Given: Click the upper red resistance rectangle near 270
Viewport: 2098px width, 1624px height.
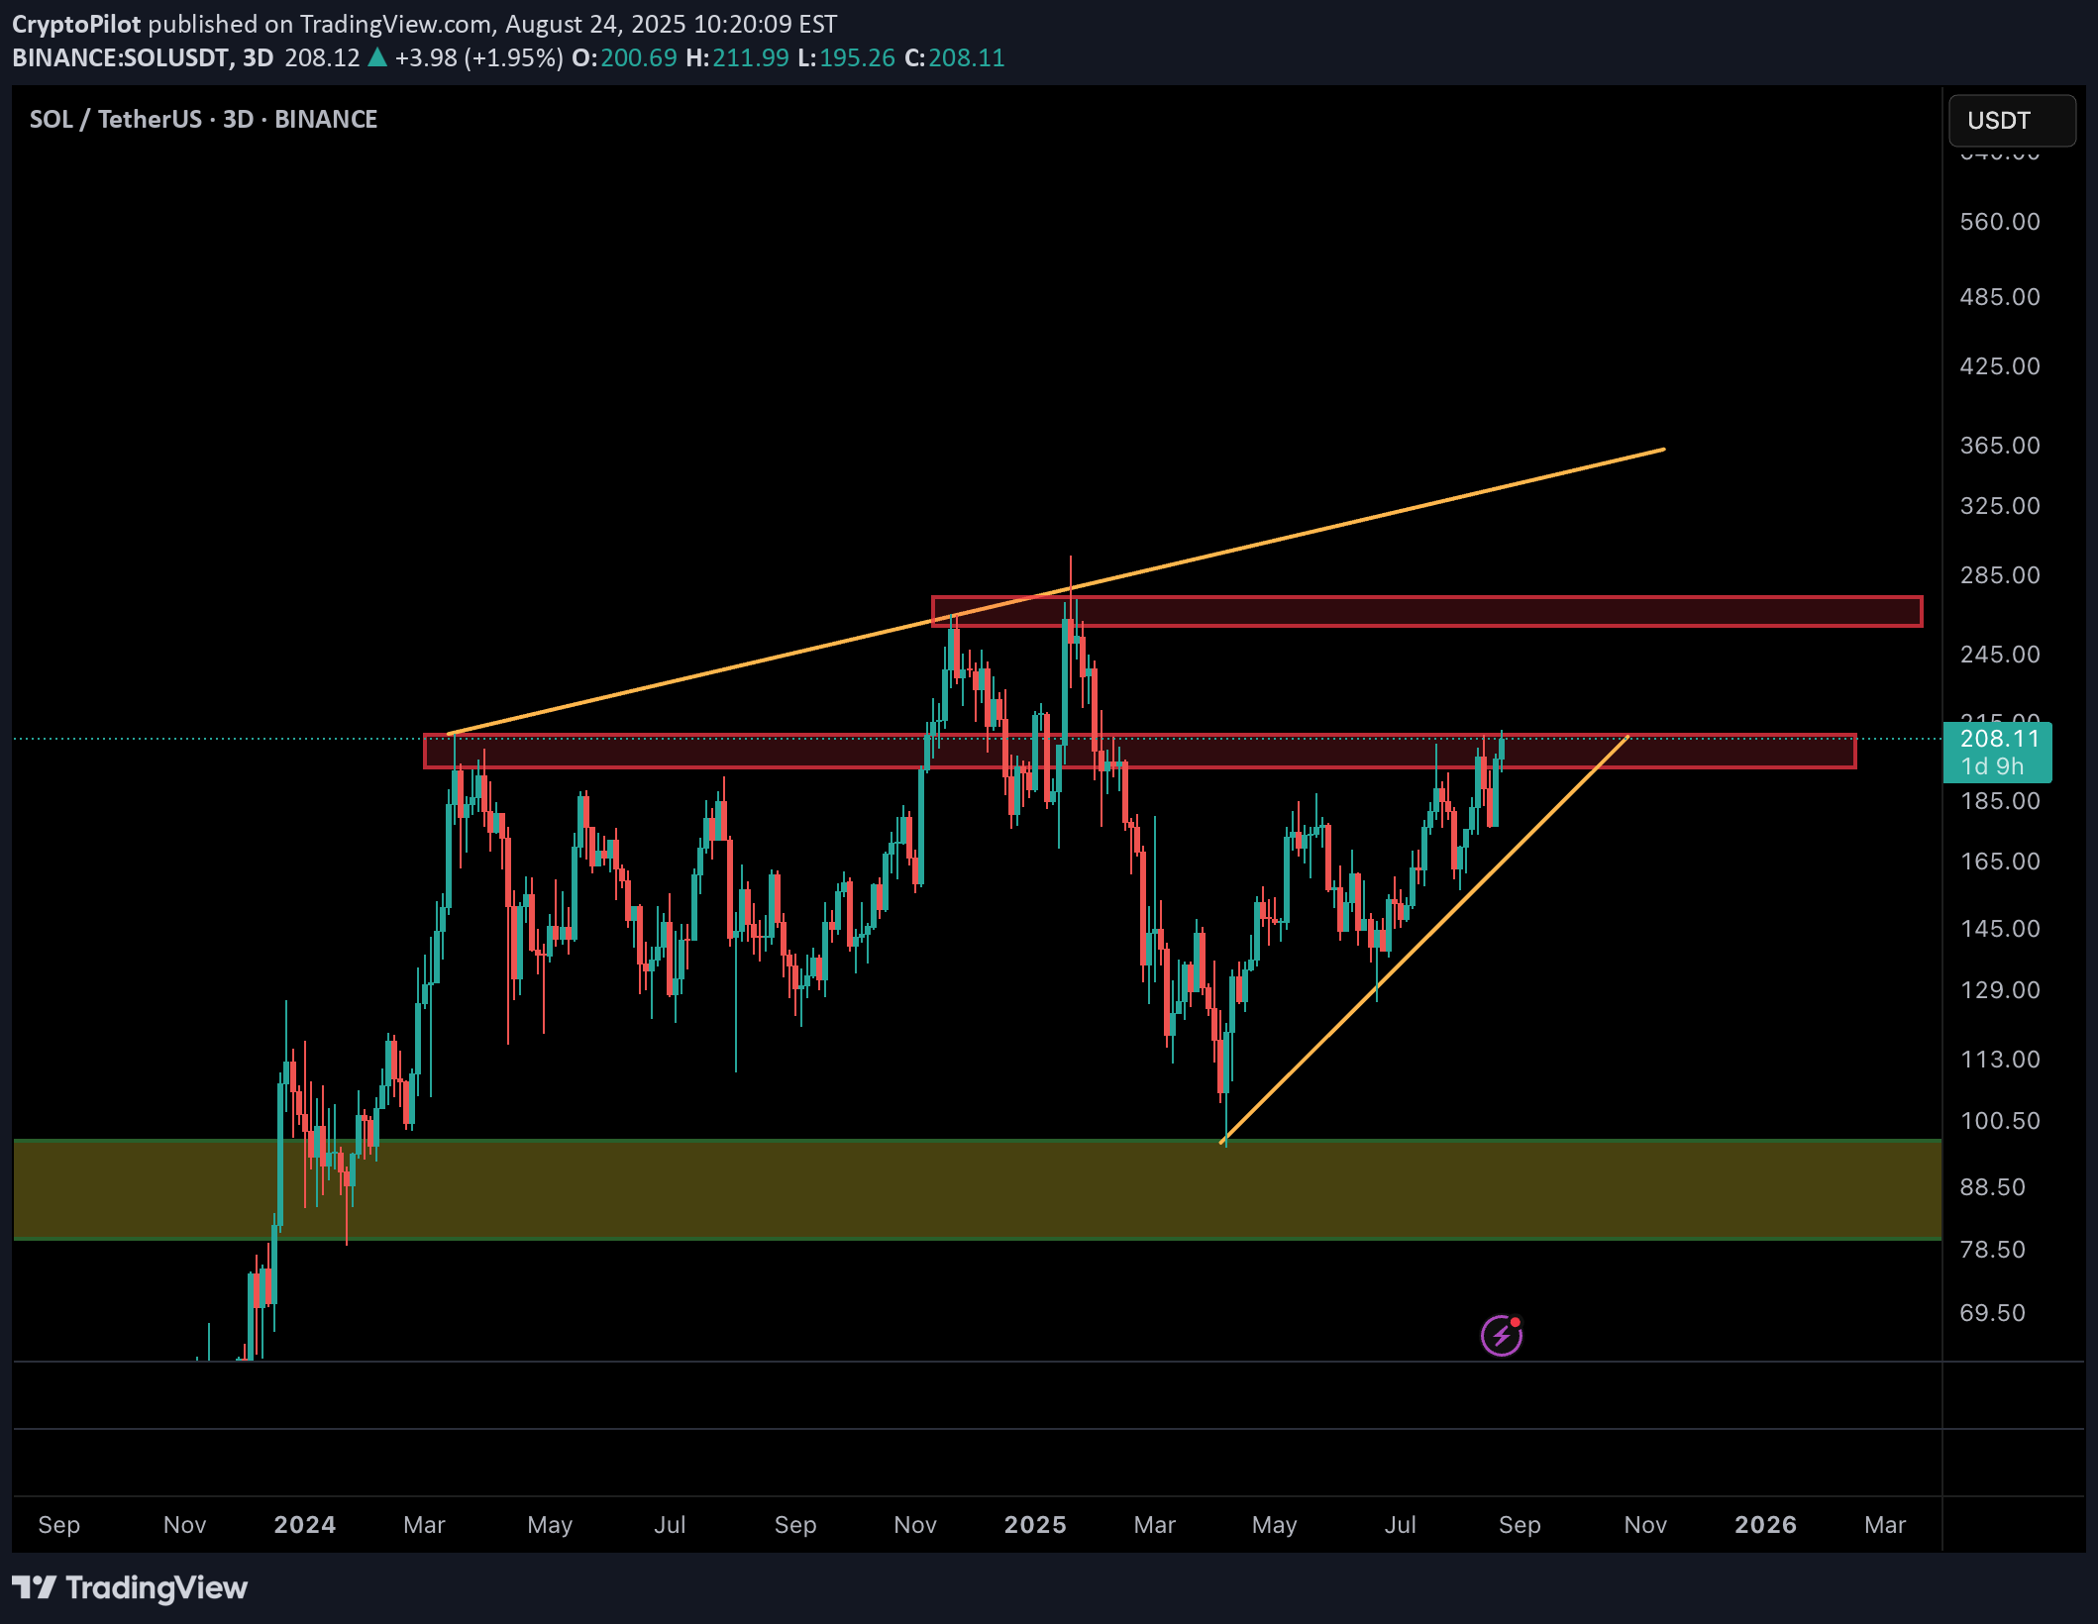Looking at the screenshot, I should pyautogui.click(x=1426, y=612).
